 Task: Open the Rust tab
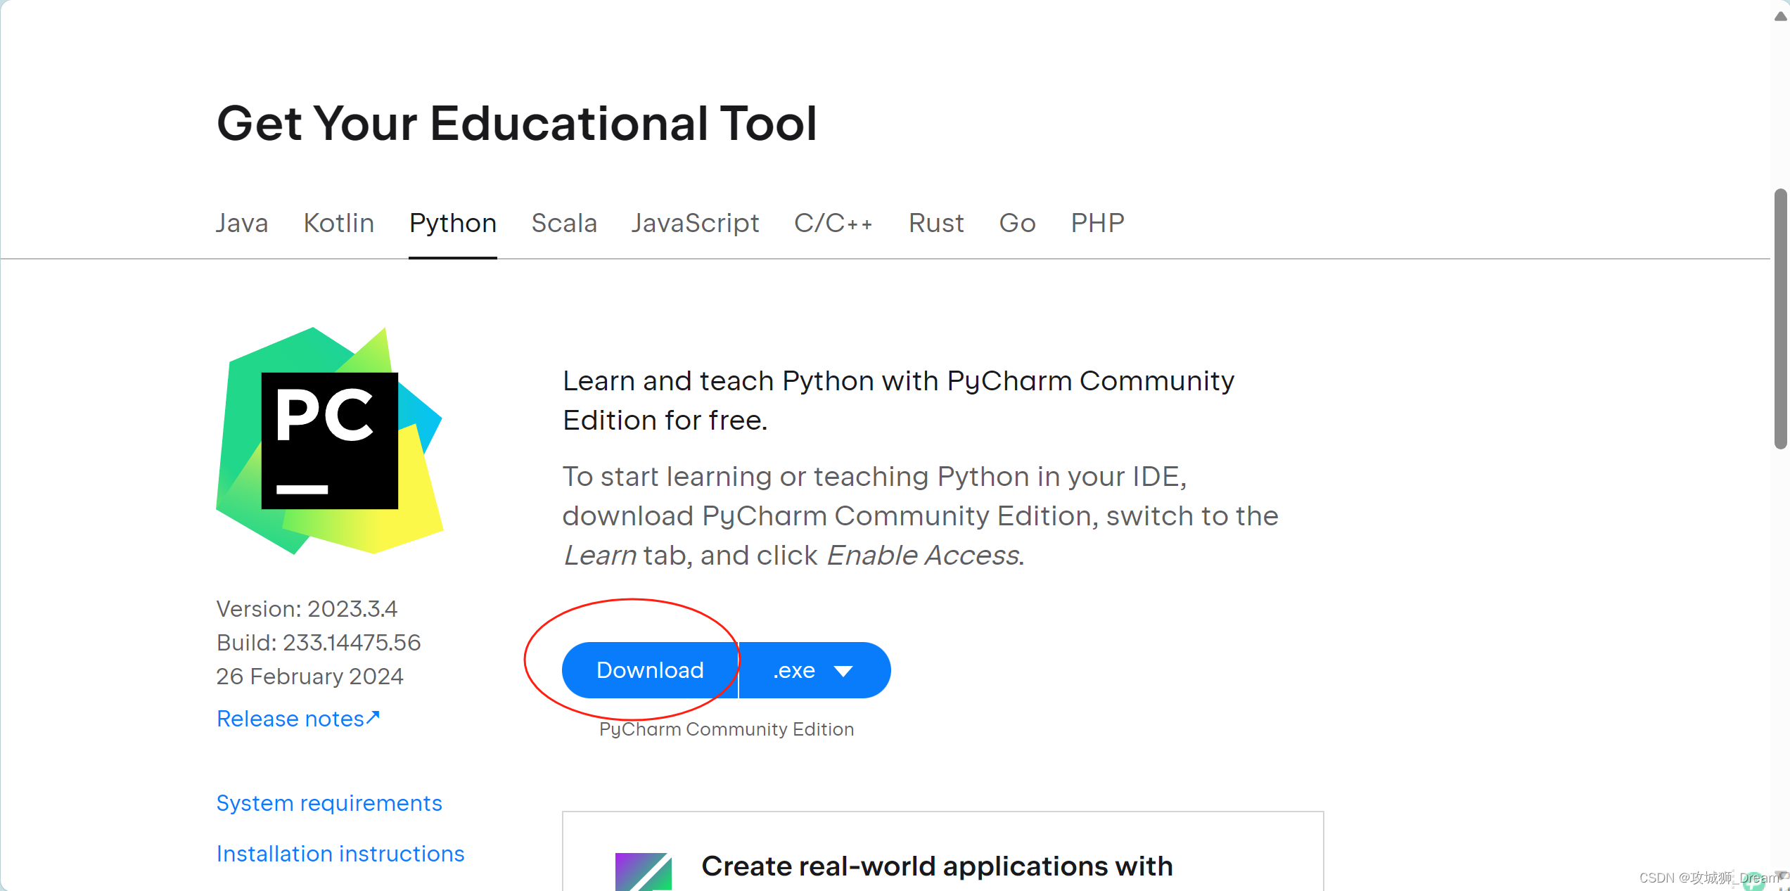coord(935,223)
